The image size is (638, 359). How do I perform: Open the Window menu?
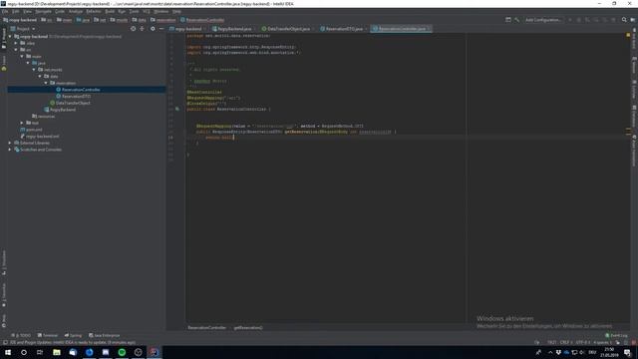[161, 11]
